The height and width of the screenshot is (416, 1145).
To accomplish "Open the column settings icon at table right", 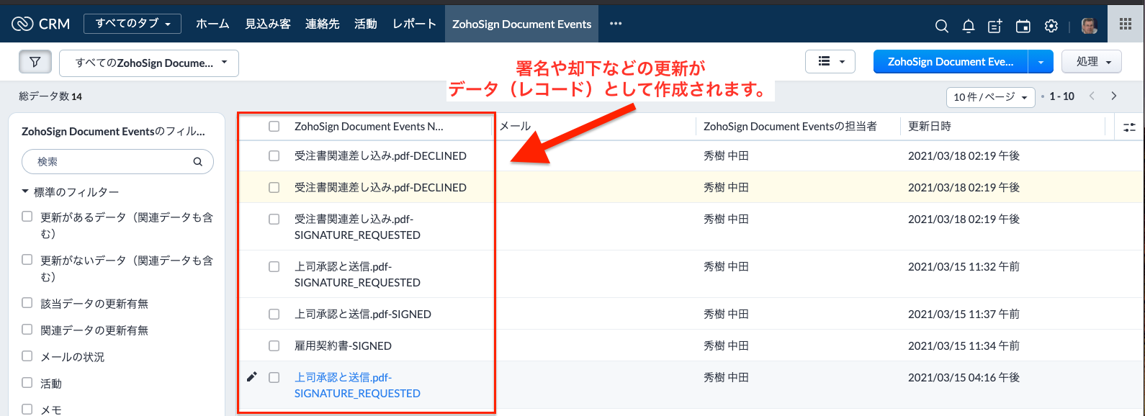I will tap(1129, 127).
